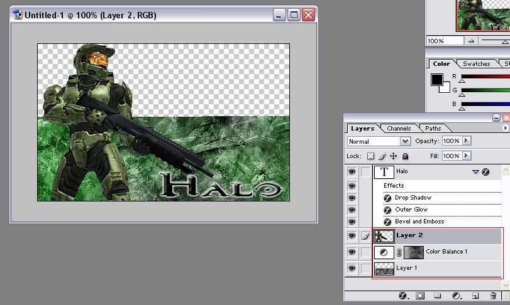Hide the Halo text layer
Screen dimensions: 510x305
coord(352,172)
